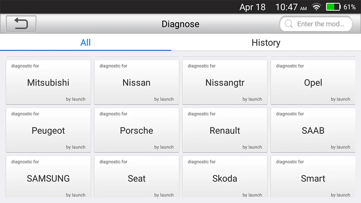Launch Porsche diagnostics
Viewport: 361px width, 203px height.
coord(137,130)
